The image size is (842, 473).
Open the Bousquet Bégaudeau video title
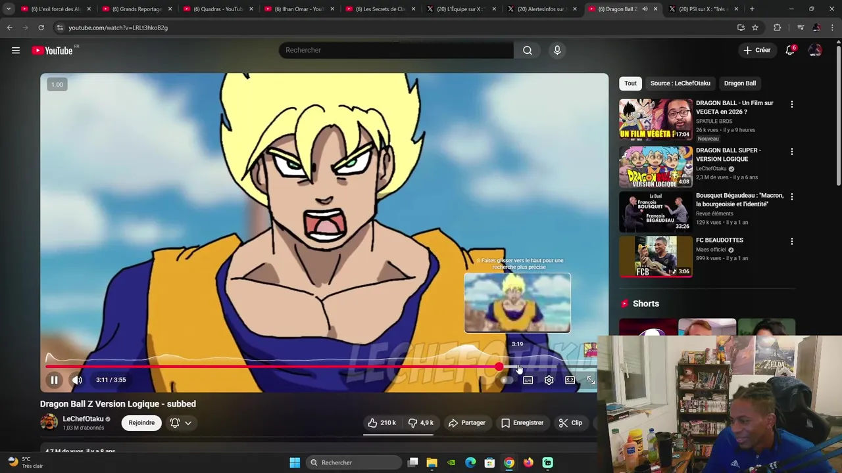click(x=739, y=200)
